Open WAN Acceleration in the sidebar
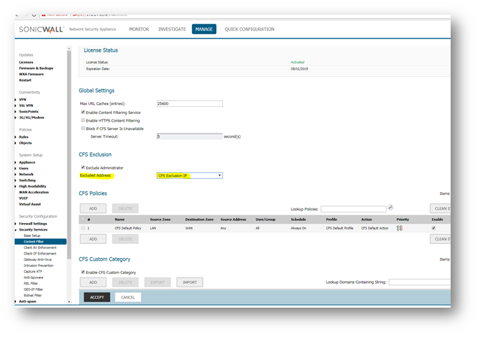 pos(34,192)
